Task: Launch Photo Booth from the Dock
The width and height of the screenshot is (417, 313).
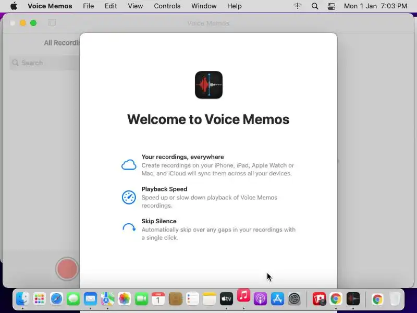Action: click(319, 299)
